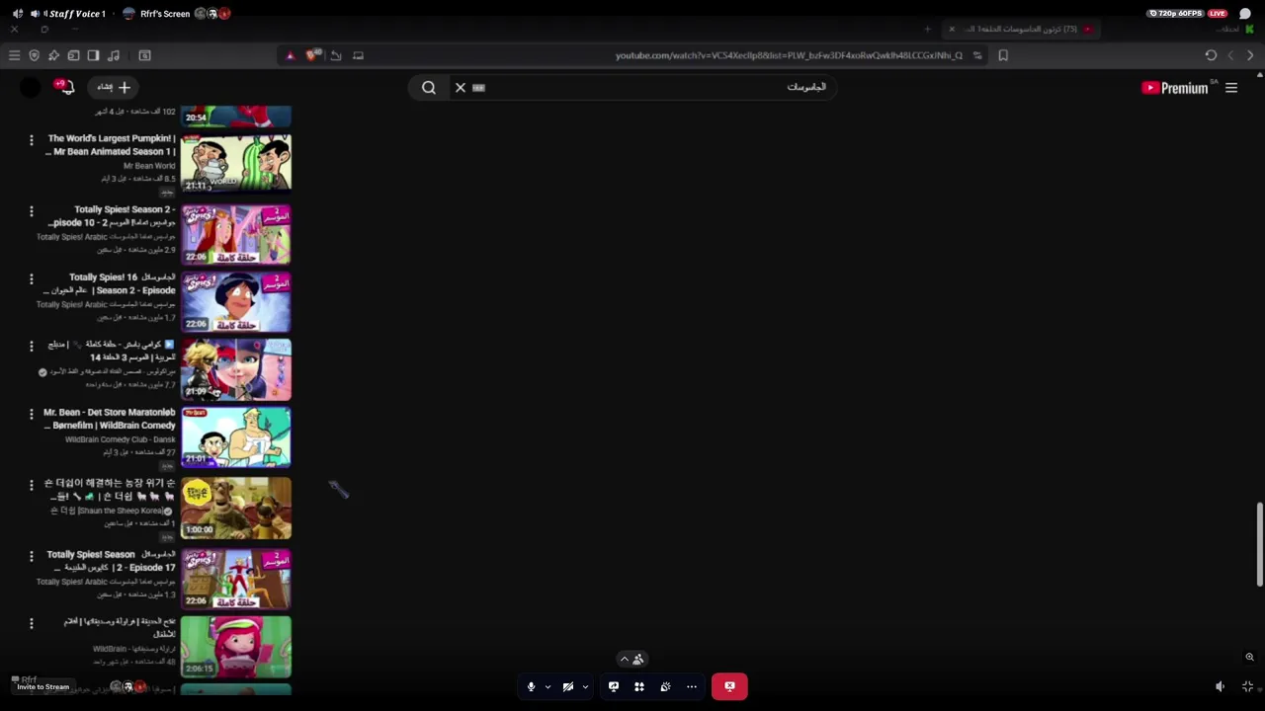This screenshot has height=711, width=1265.
Task: Open options for the Miraculous Ladybug video
Action: coord(31,347)
